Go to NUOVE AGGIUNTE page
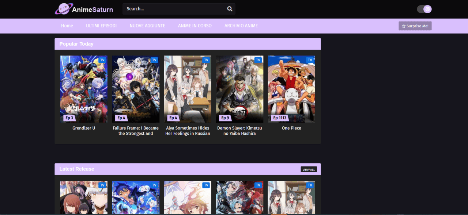 pyautogui.click(x=147, y=26)
